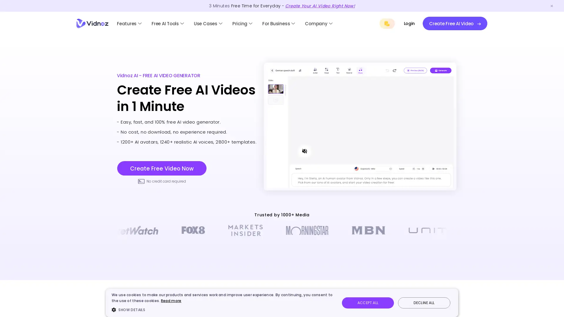Expand the Use Cases dropdown
The height and width of the screenshot is (317, 564).
point(208,23)
